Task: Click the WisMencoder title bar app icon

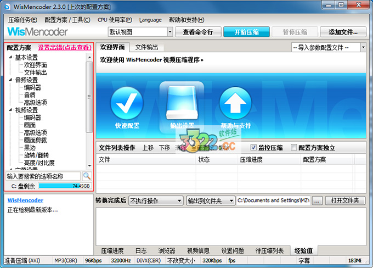Action: pos(7,7)
